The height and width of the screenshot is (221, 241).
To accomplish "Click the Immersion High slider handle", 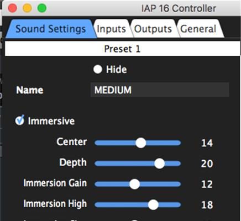I will pyautogui.click(x=153, y=204).
